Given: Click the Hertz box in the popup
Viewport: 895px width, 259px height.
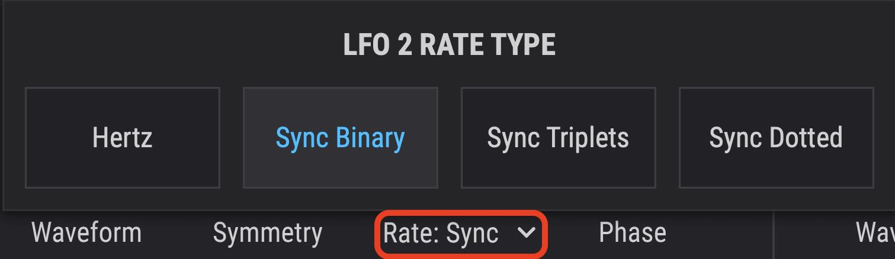Looking at the screenshot, I should tap(122, 138).
